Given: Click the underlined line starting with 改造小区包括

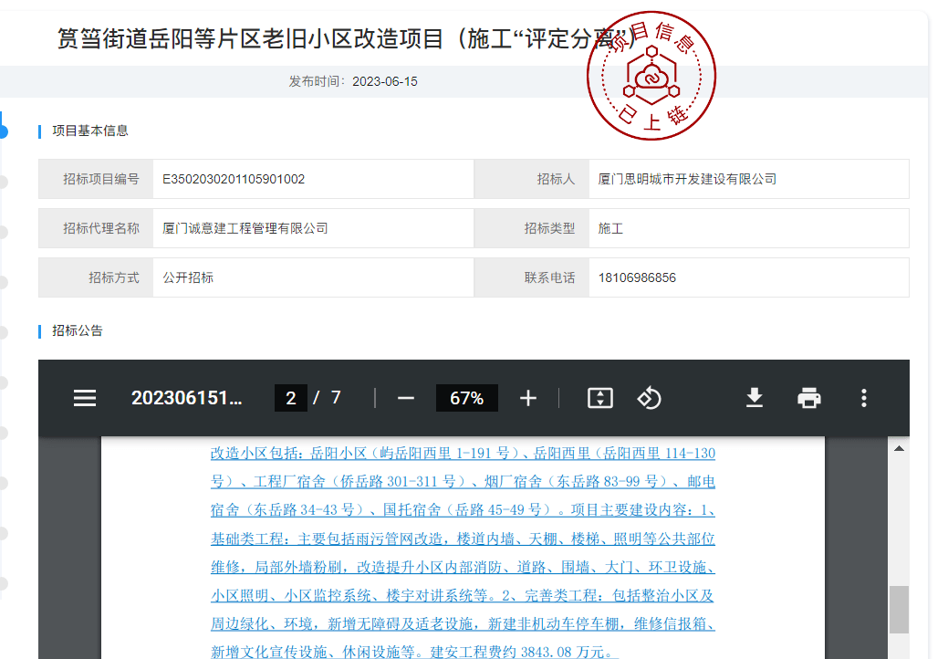Looking at the screenshot, I should (463, 453).
